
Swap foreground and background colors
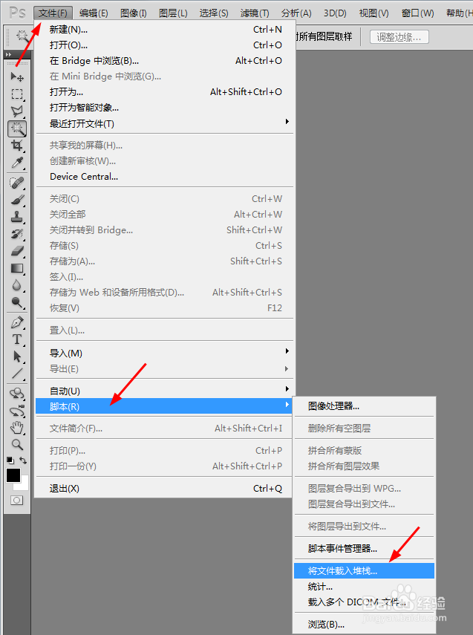[x=23, y=460]
